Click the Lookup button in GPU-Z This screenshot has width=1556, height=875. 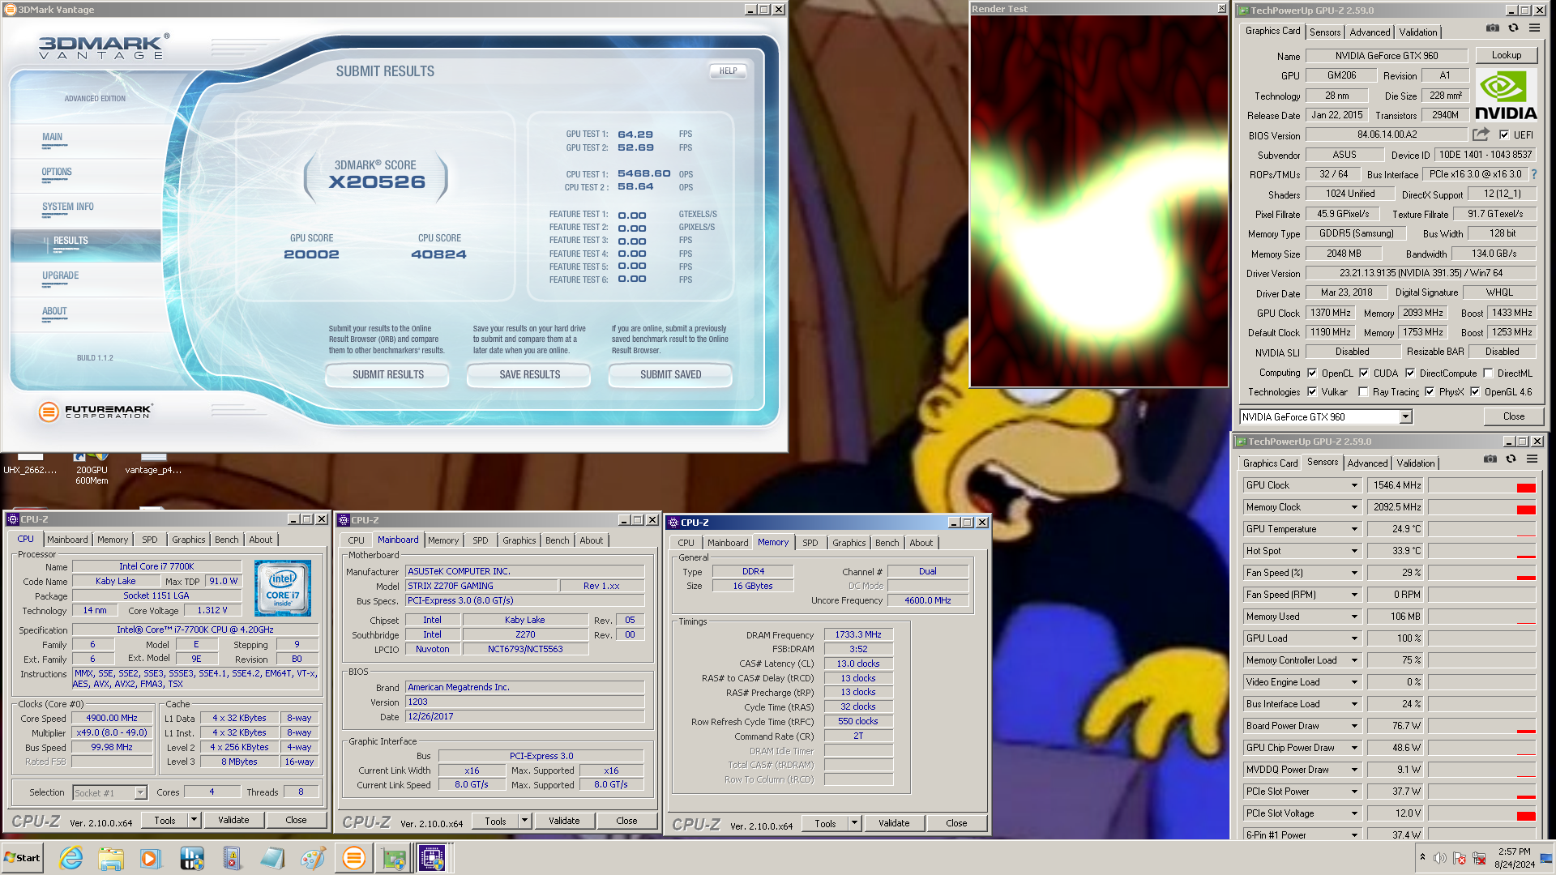pos(1506,55)
